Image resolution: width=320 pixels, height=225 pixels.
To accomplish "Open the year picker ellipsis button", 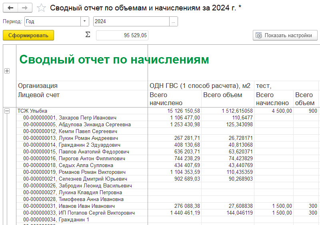I will [174, 21].
